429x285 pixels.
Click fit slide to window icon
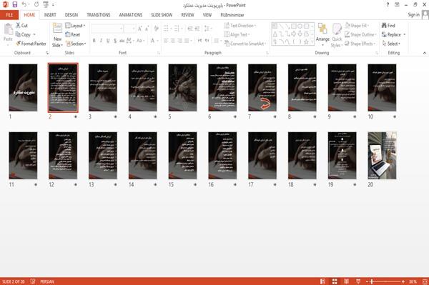(425, 281)
